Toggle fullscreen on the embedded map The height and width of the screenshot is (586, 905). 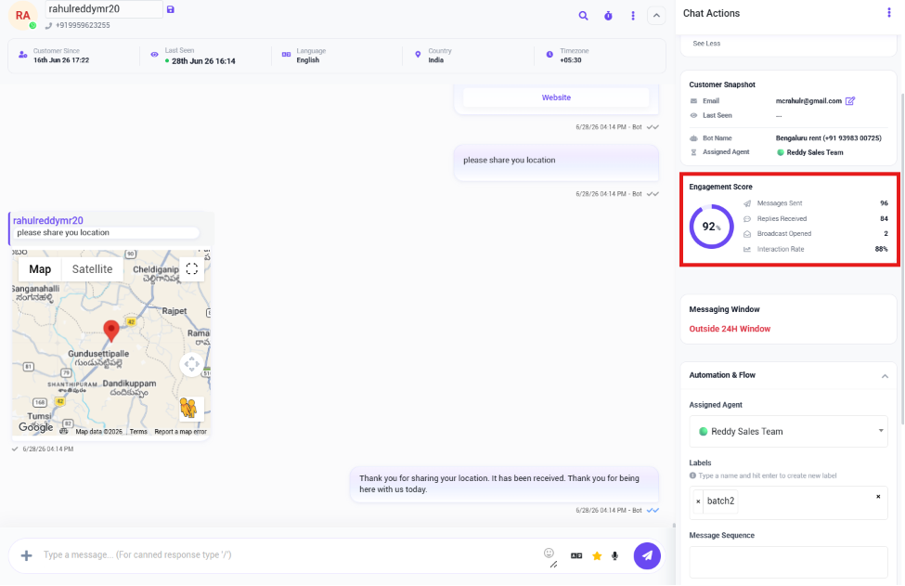point(192,269)
